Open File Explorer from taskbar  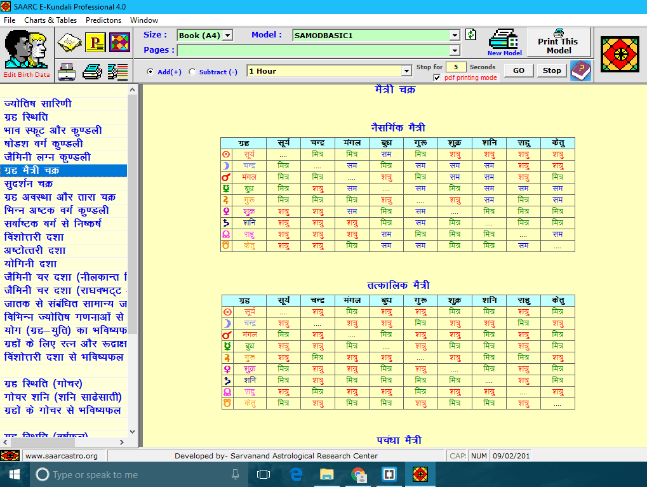click(x=327, y=475)
